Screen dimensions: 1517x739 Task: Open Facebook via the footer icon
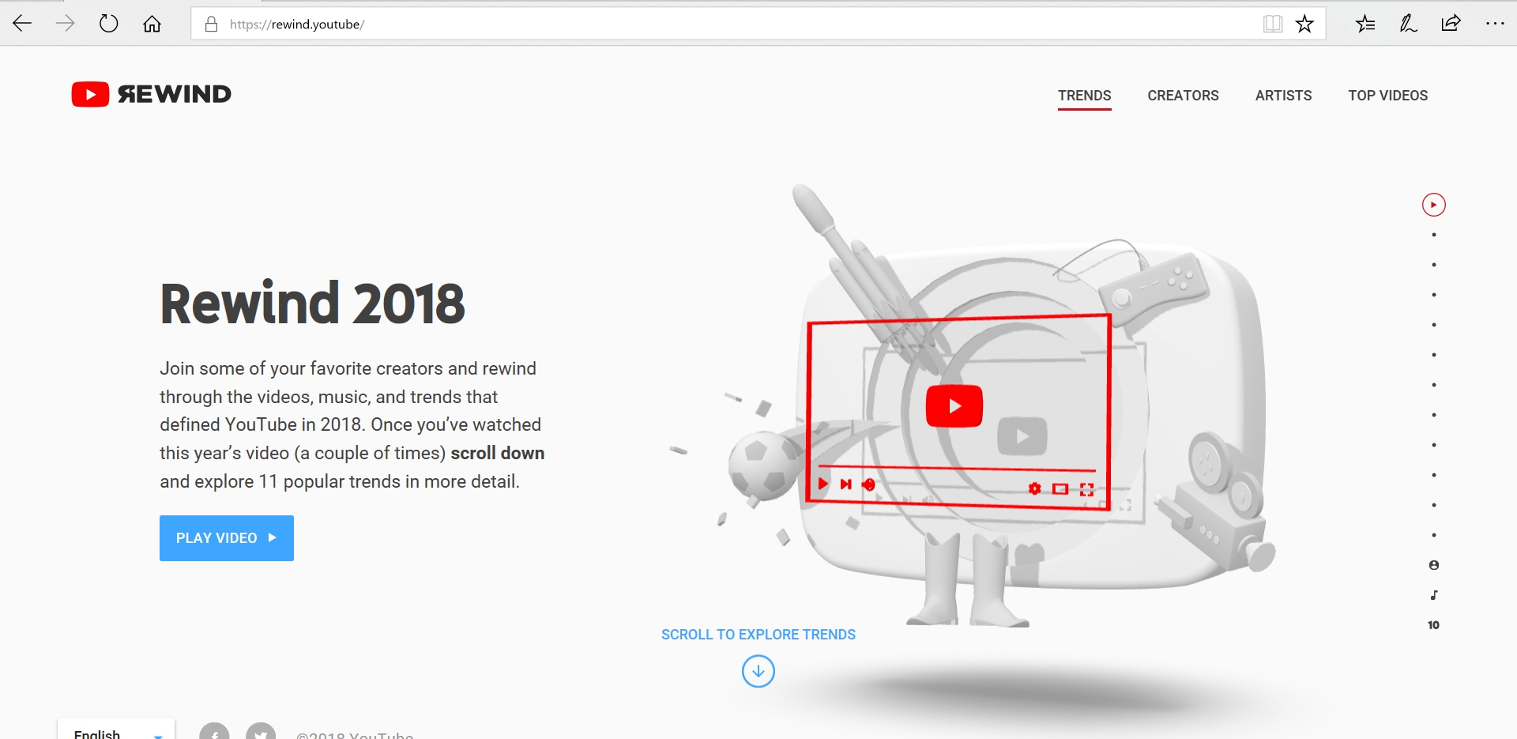click(214, 732)
